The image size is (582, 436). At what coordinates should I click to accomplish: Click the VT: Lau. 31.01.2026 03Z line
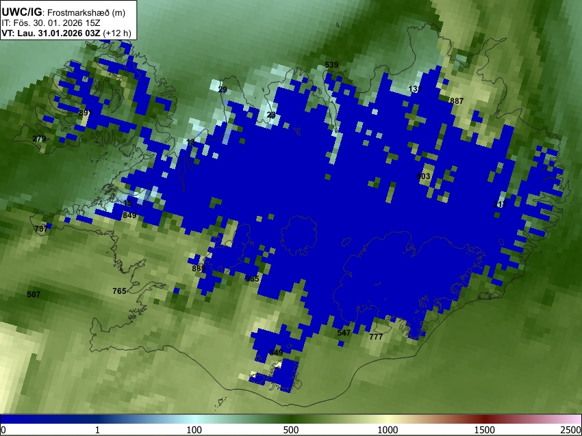point(51,33)
